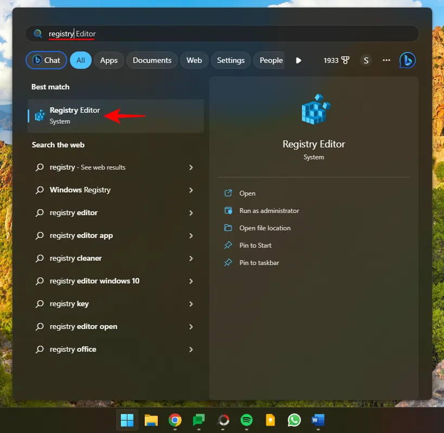The image size is (444, 433).
Task: Click the pin icon beside Pin to taskbar
Action: click(x=228, y=263)
